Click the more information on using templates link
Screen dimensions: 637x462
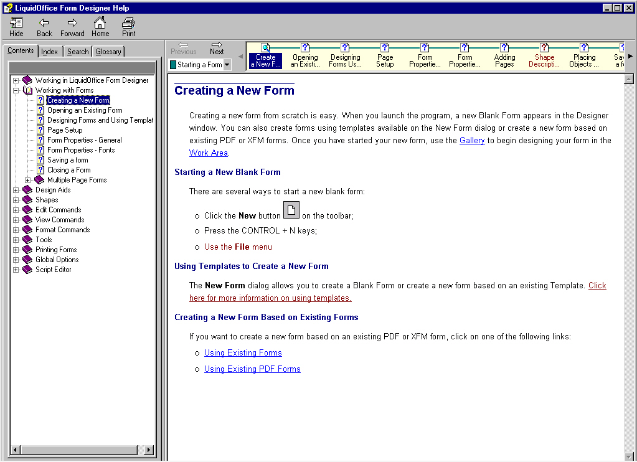coord(270,298)
